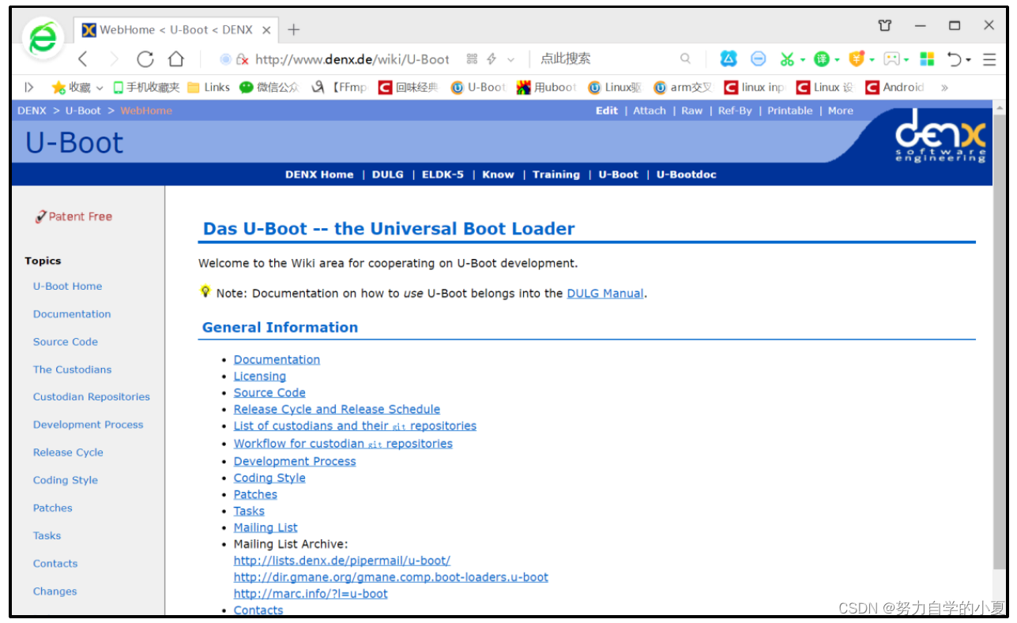This screenshot has width=1017, height=623.
Task: Click the Edit page action
Action: (607, 111)
